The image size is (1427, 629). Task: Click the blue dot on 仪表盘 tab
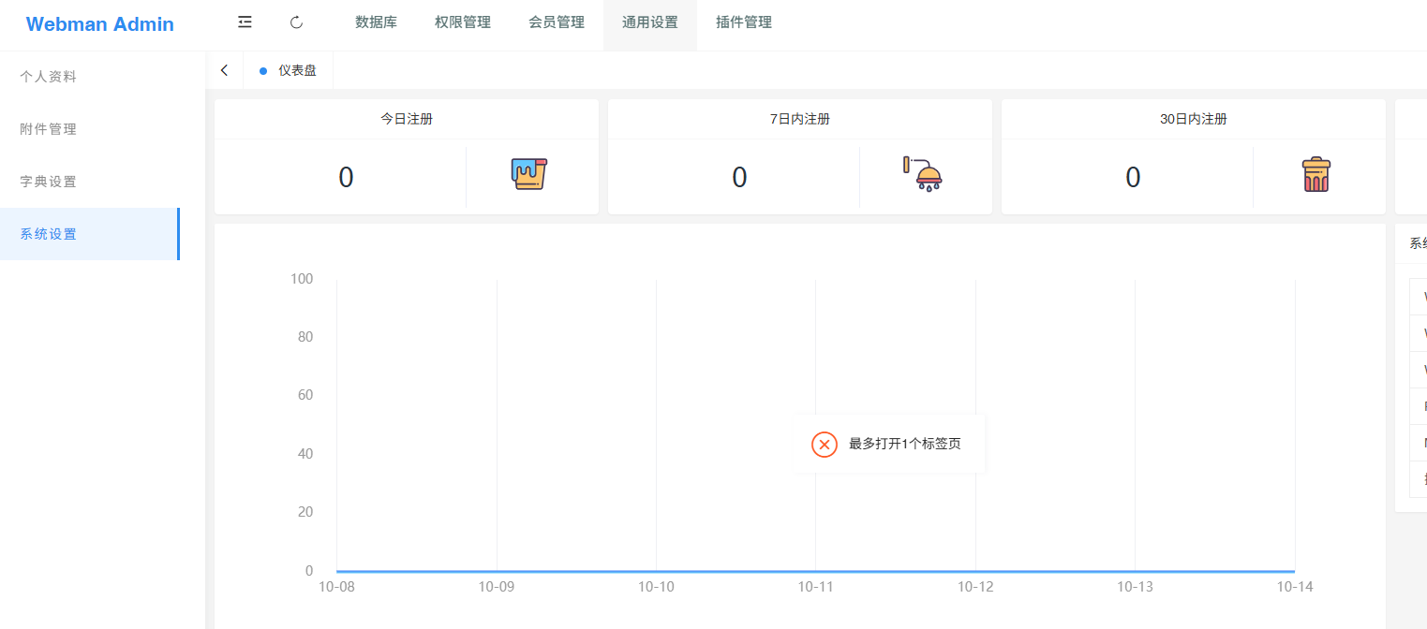coord(263,71)
